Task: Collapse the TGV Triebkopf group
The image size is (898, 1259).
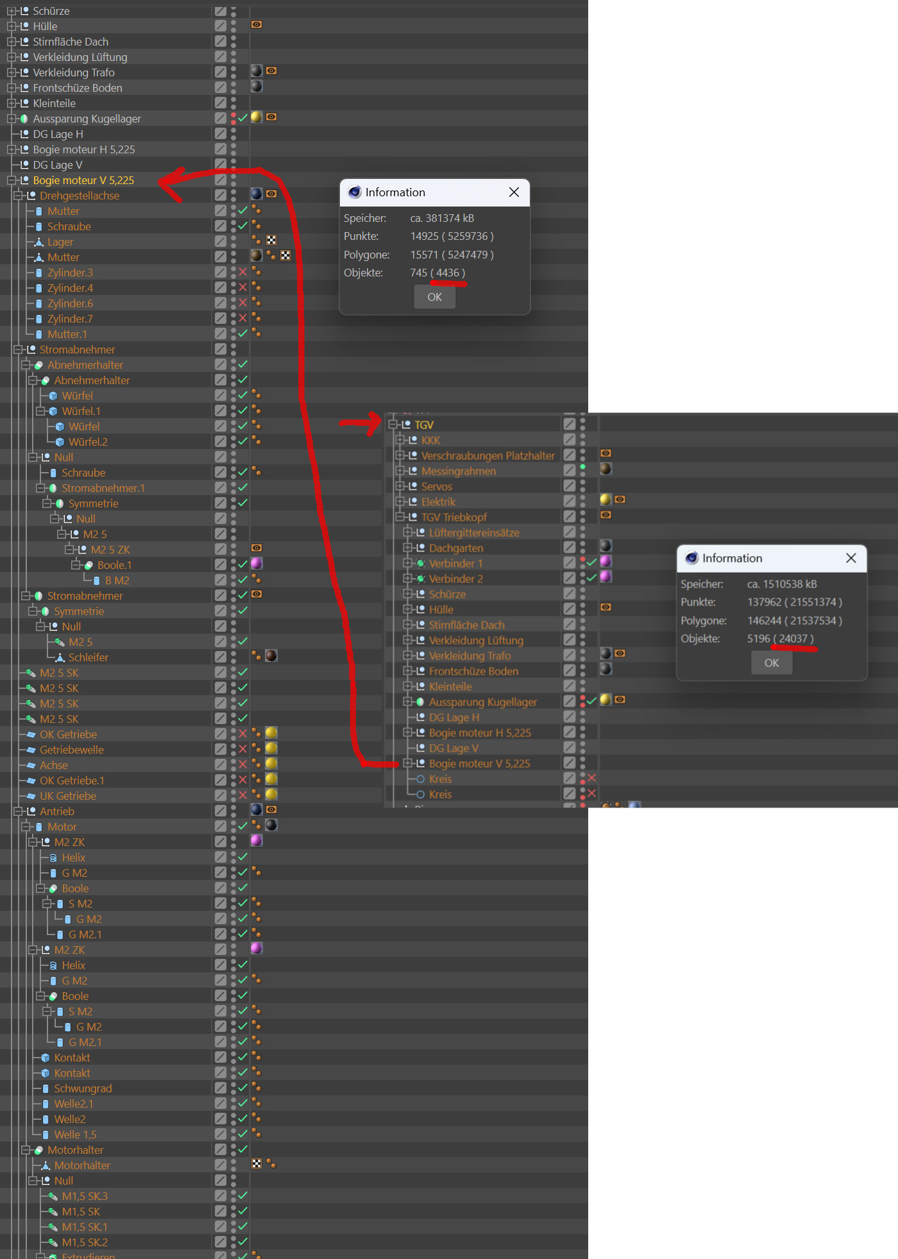Action: (400, 517)
